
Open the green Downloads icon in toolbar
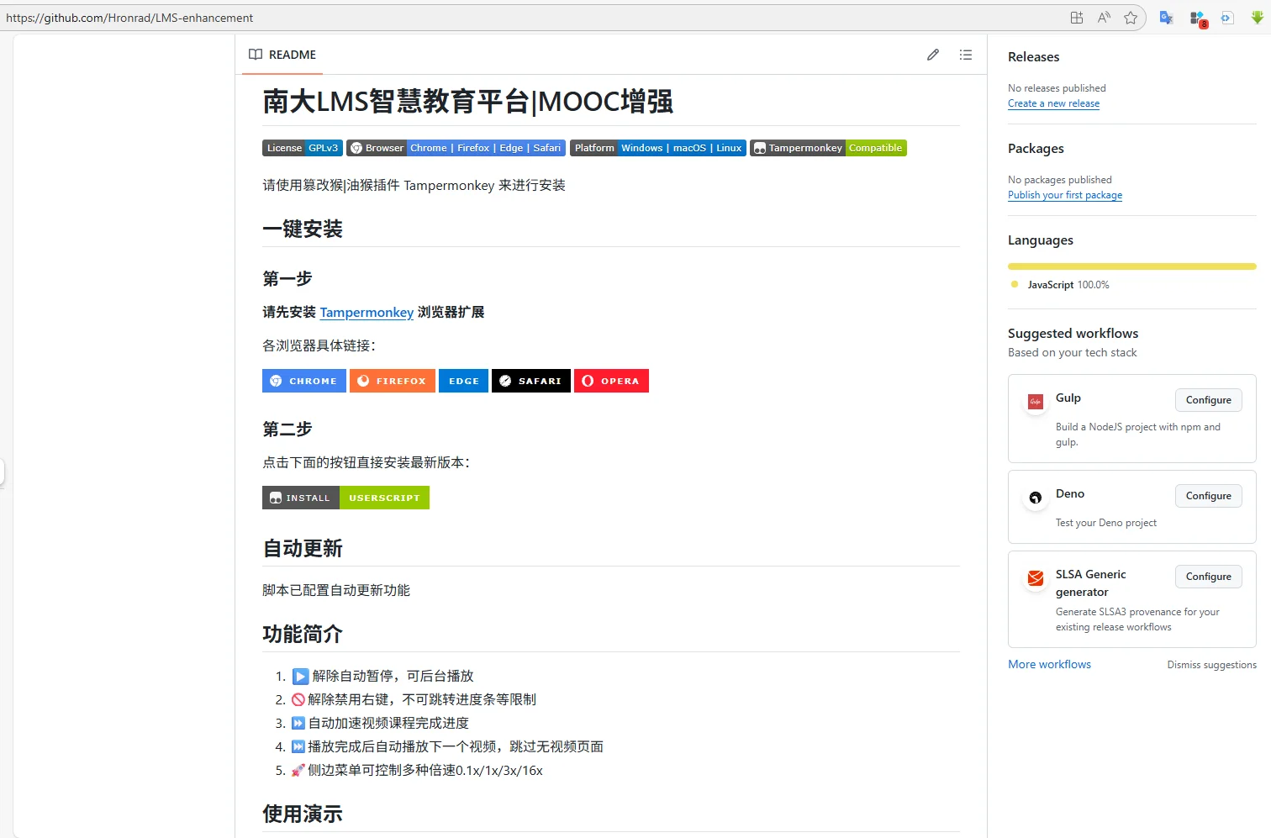(x=1258, y=17)
